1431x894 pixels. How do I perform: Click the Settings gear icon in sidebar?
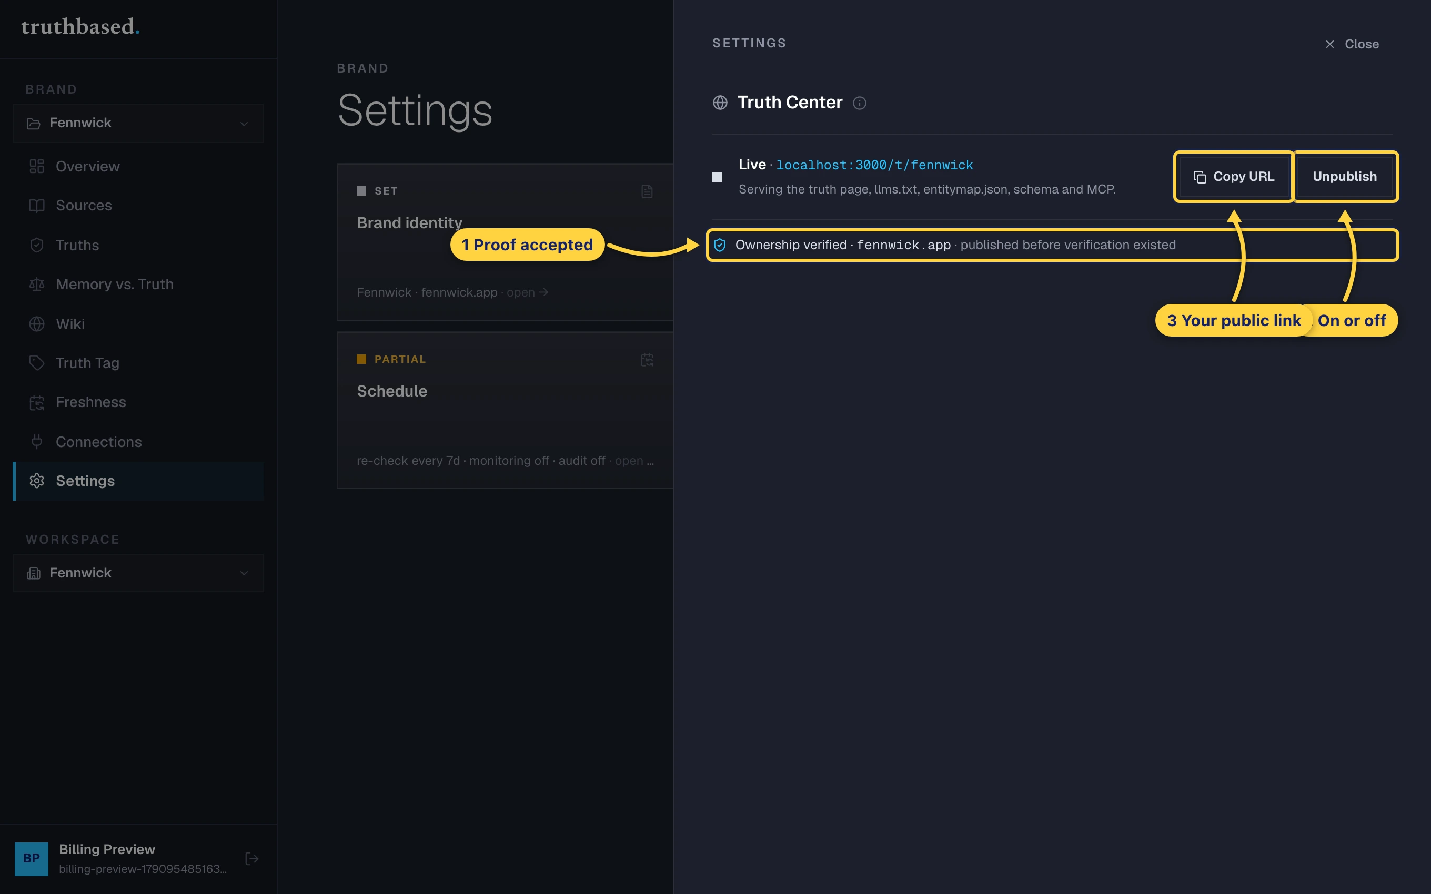pos(37,481)
